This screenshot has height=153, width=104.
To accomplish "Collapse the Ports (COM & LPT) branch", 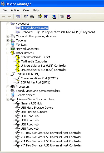I will click(8, 74).
